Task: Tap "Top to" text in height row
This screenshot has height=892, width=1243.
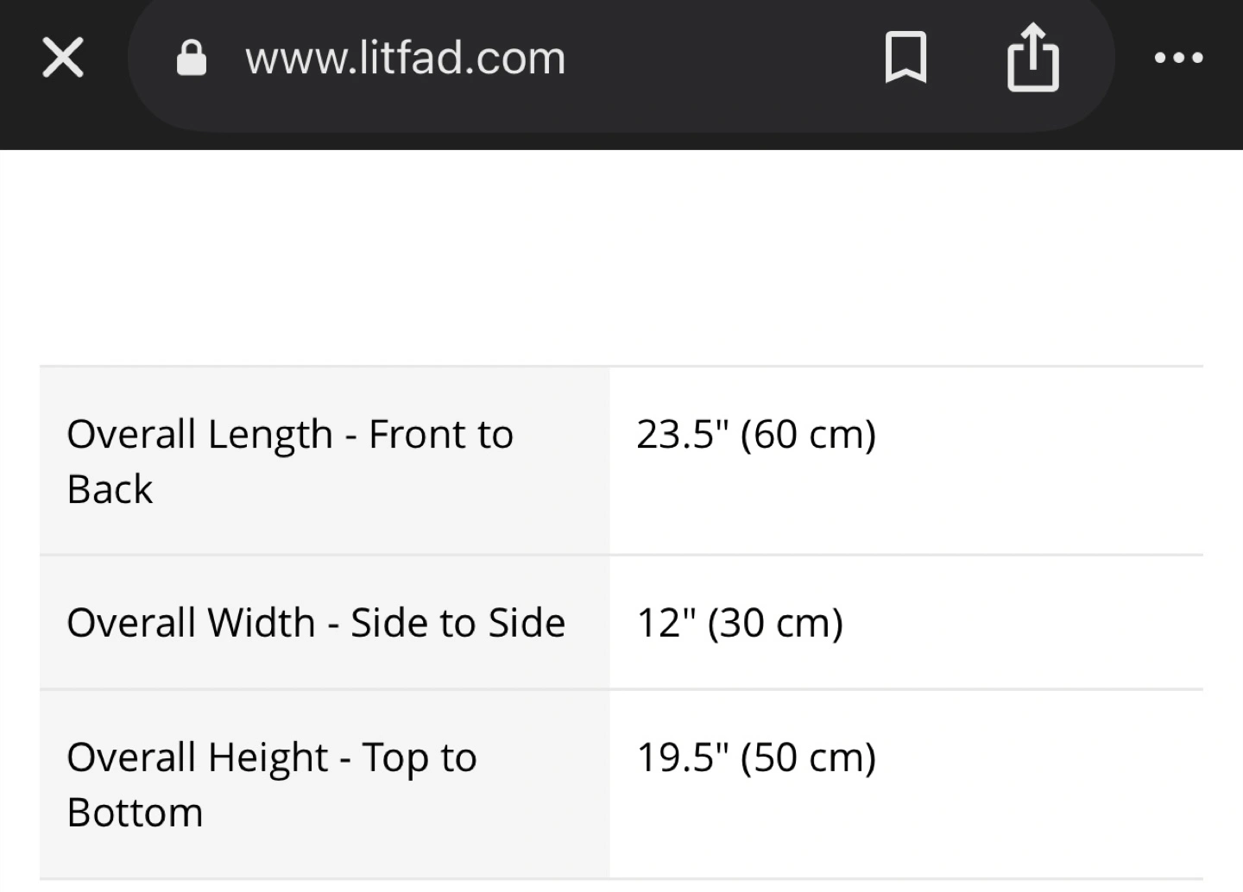Action: (420, 757)
